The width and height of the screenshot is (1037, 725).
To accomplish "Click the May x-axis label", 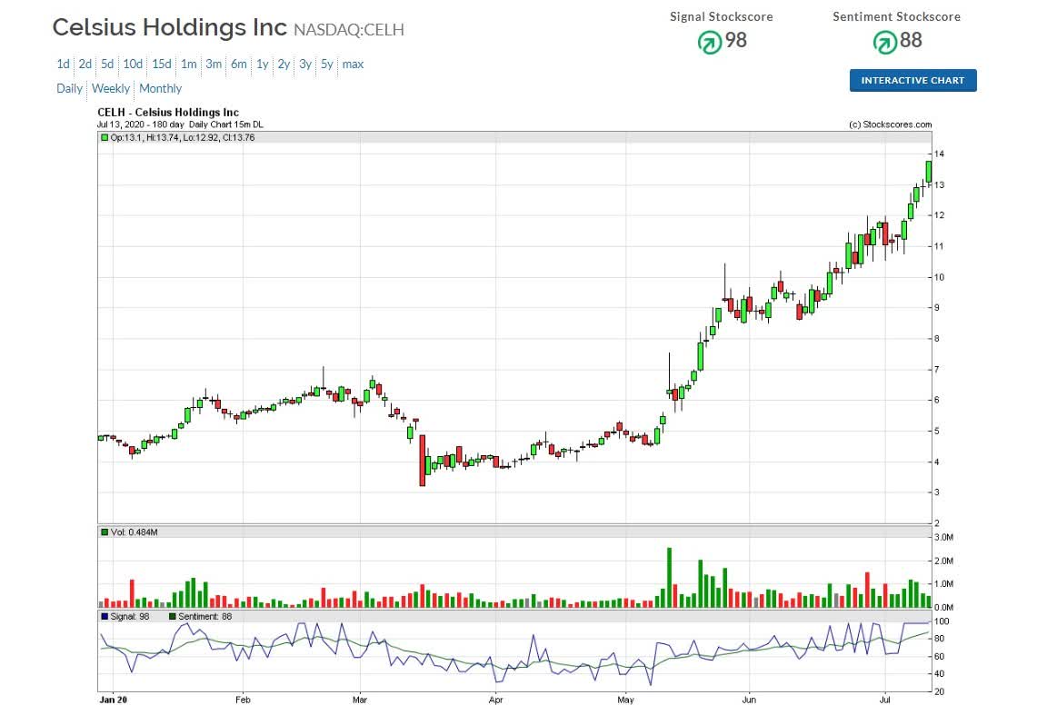I will point(625,700).
